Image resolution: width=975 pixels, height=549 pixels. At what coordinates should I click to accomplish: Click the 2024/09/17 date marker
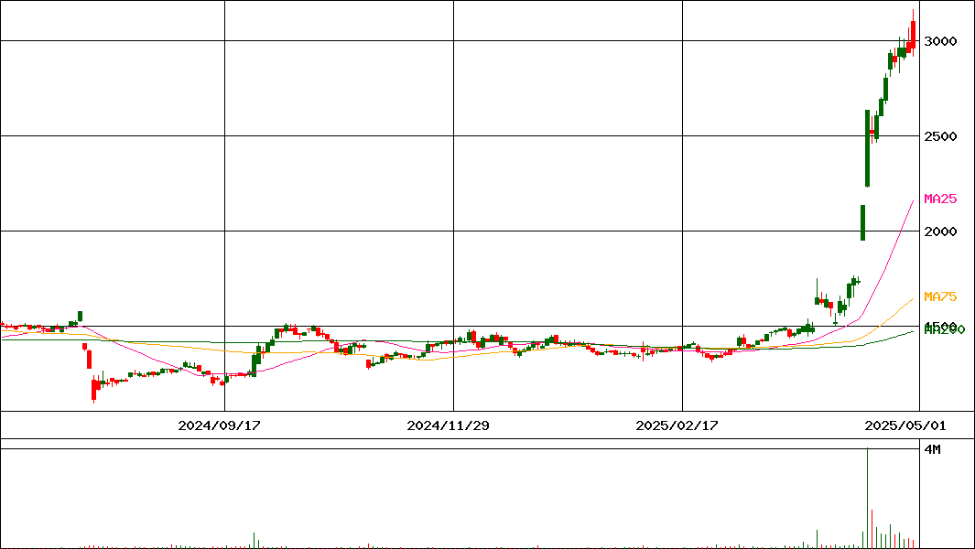tap(220, 425)
